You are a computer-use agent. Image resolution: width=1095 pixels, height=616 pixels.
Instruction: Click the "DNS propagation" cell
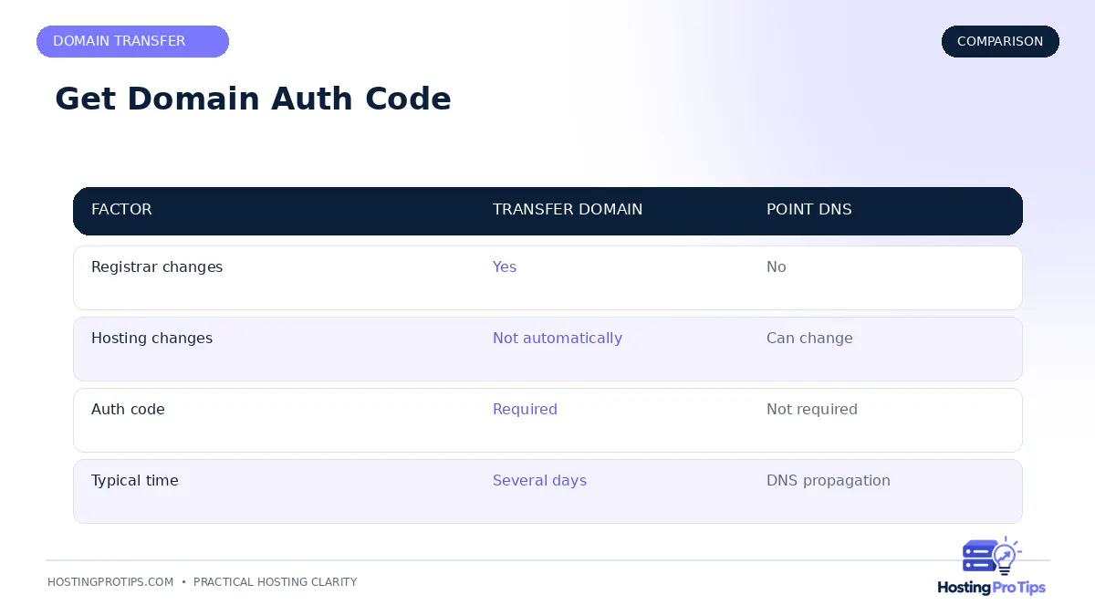829,481
